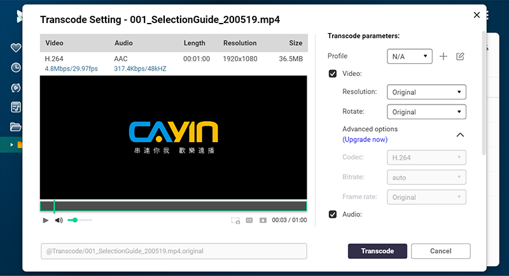Screen dimensions: 509x276
Task: Close the Transcode Setting dialog
Action: click(x=477, y=15)
